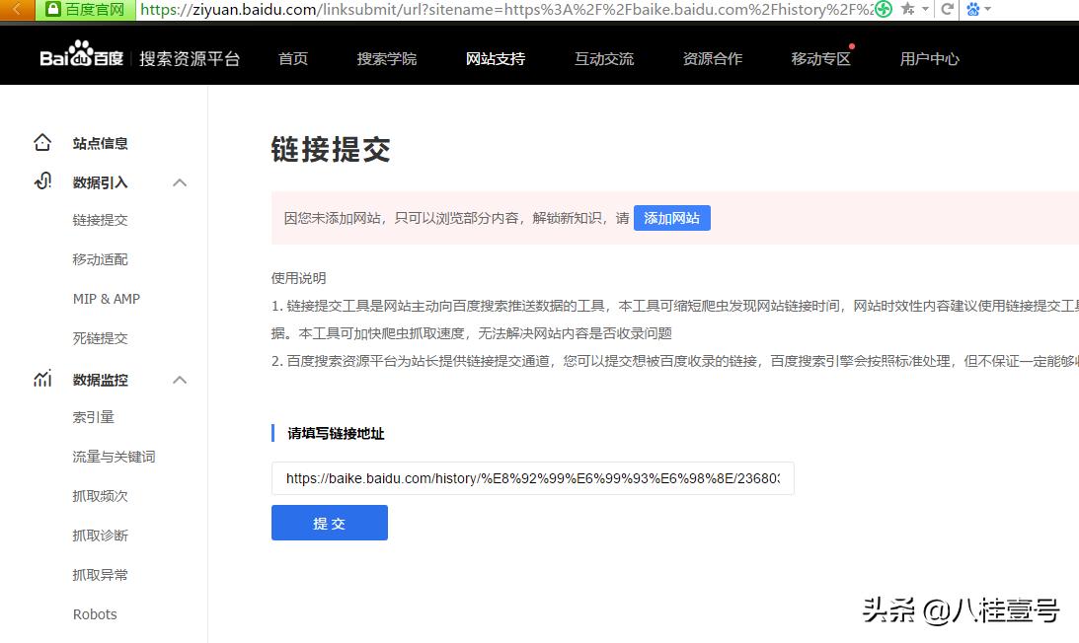Screen dimensions: 1079x643
Task: Click the bookmark star icon in address bar
Action: click(904, 10)
